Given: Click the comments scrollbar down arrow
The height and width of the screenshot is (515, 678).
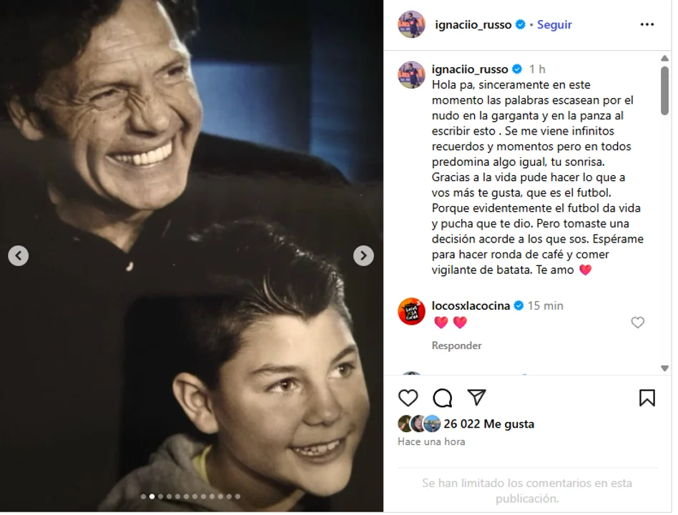Looking at the screenshot, I should point(664,368).
